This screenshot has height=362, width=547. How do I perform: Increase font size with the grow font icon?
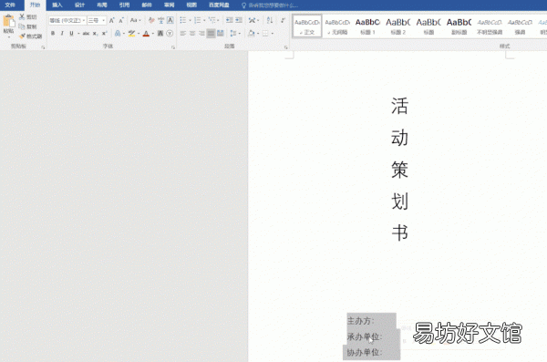[x=111, y=21]
